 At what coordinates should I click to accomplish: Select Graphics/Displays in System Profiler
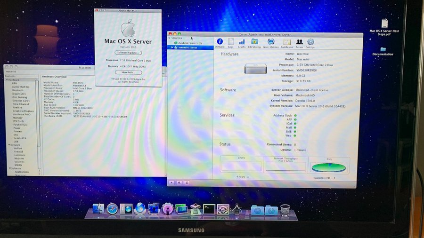[x=23, y=111]
